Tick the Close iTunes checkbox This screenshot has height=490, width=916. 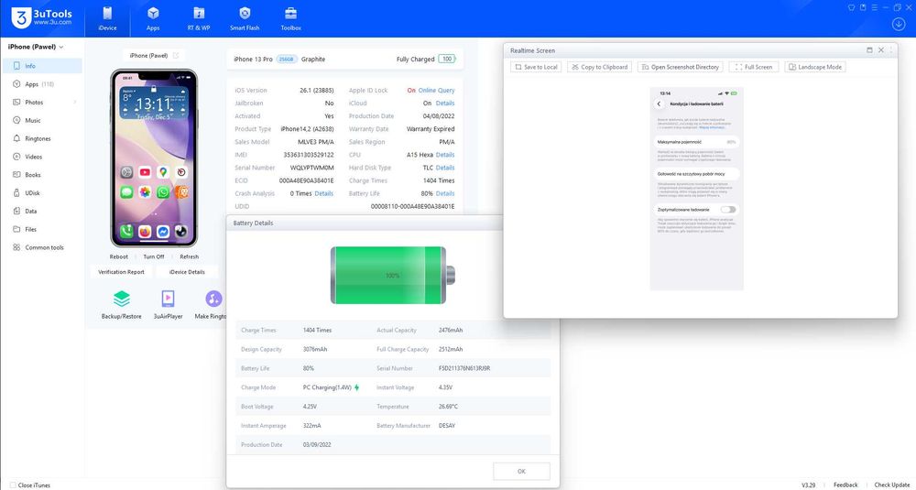point(14,485)
